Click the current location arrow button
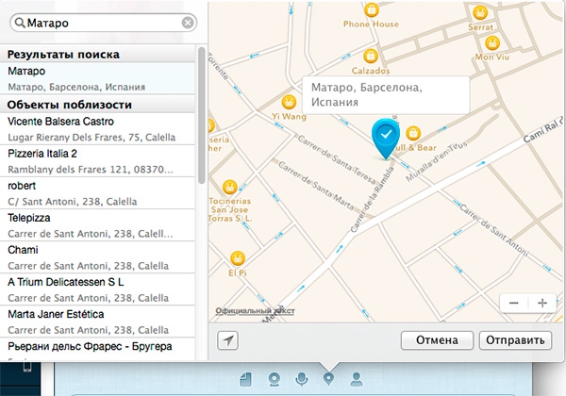566x396 pixels. [x=226, y=340]
